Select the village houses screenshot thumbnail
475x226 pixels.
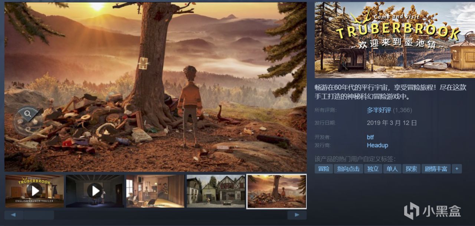point(216,191)
